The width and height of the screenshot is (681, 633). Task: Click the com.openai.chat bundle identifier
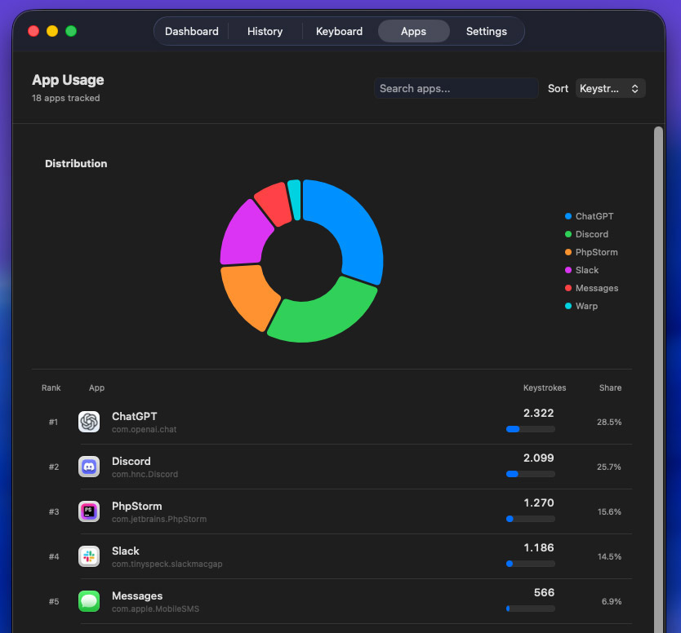145,430
